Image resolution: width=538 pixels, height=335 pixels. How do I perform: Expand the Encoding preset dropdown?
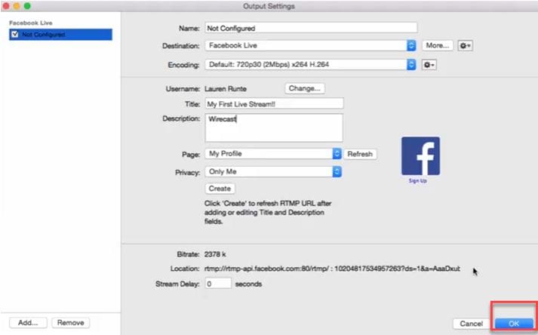(311, 65)
